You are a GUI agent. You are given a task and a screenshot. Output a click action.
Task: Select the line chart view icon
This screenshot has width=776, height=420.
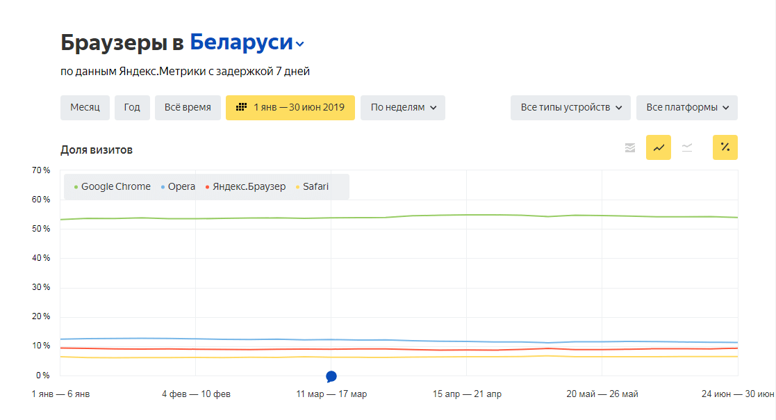point(658,147)
